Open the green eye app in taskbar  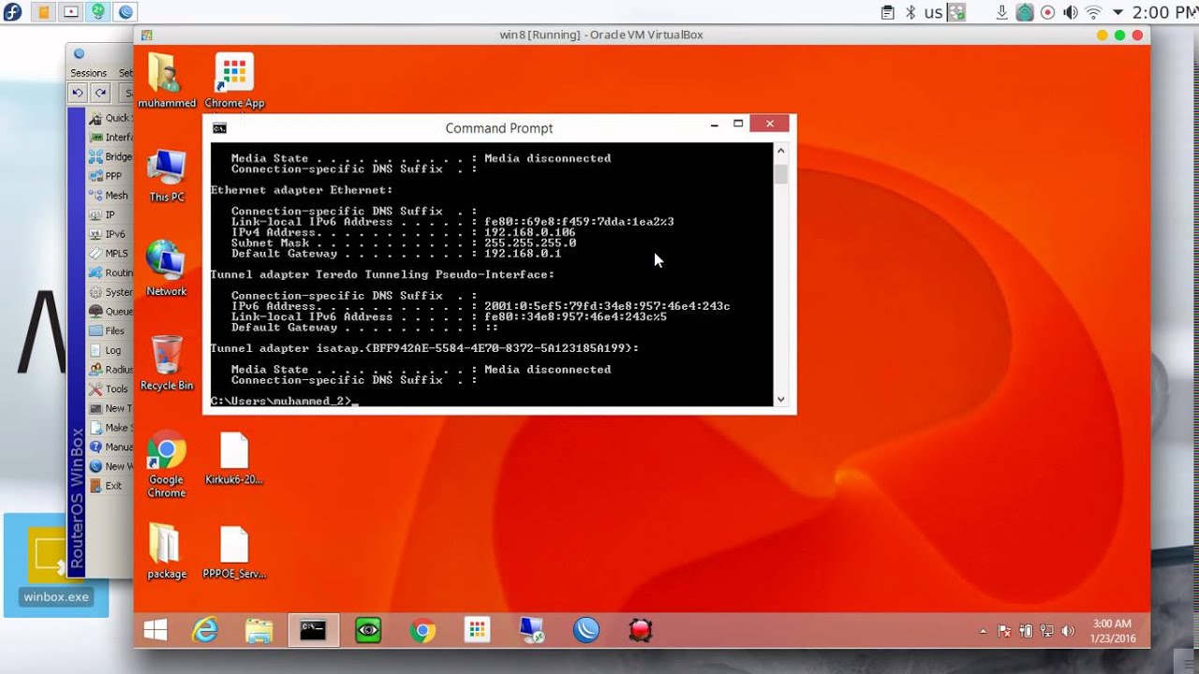point(368,631)
